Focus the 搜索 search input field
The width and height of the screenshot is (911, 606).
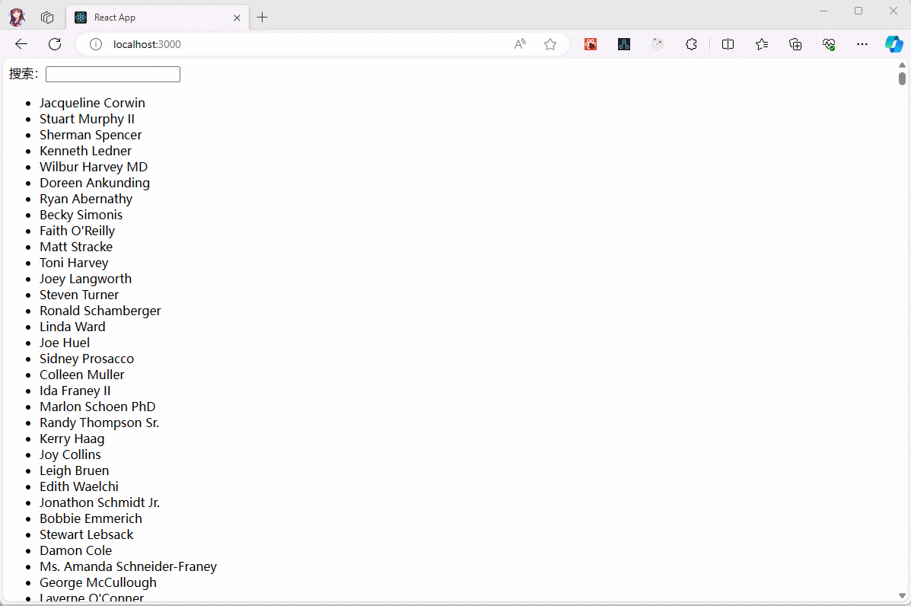pyautogui.click(x=113, y=74)
